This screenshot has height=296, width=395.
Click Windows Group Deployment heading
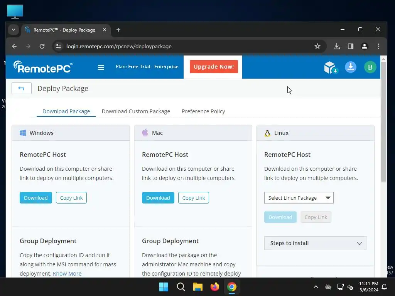tap(48, 241)
